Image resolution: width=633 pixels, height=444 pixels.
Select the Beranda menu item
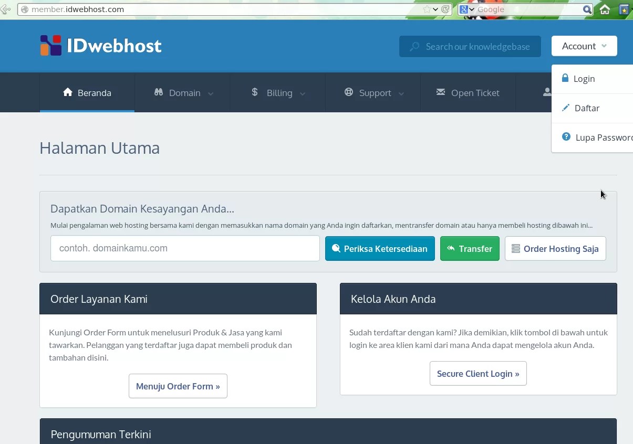tap(87, 92)
